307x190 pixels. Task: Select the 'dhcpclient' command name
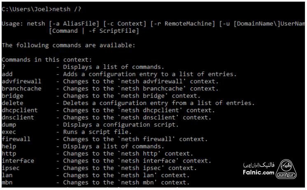pyautogui.click(x=20, y=110)
